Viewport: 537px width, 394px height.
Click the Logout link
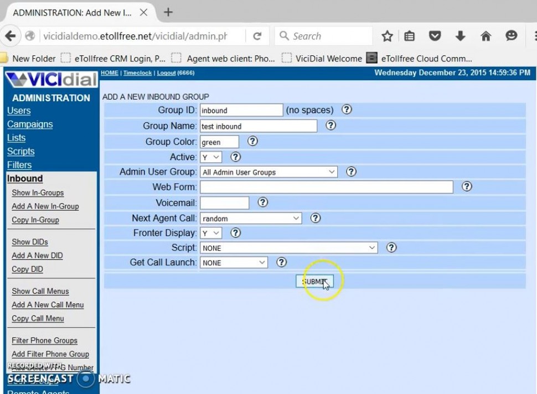(x=166, y=73)
